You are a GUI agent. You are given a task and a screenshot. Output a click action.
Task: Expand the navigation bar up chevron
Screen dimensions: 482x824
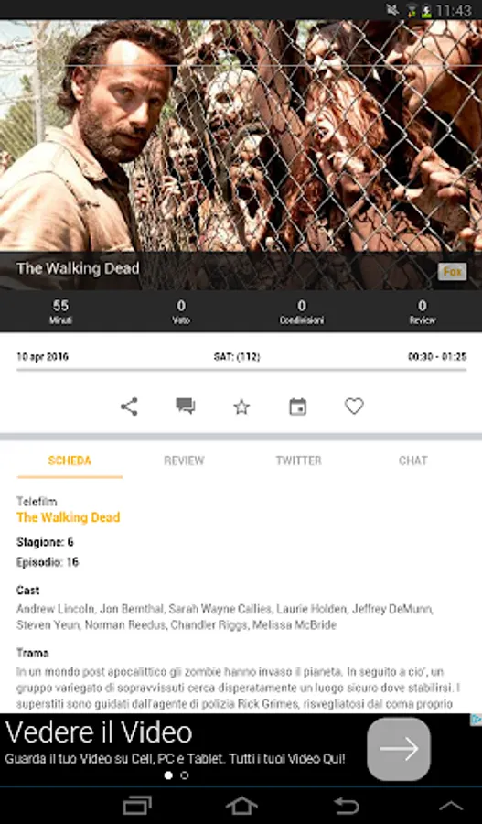coord(451,806)
